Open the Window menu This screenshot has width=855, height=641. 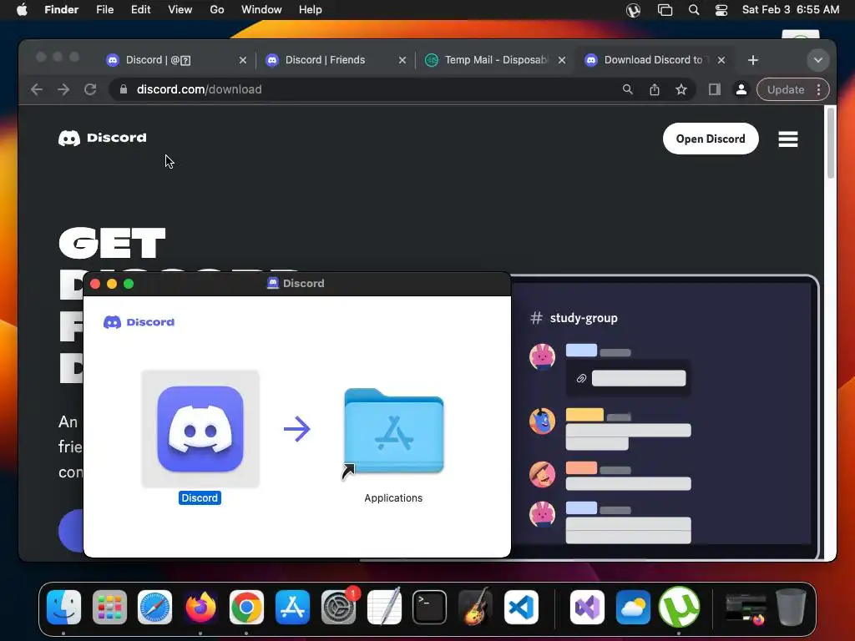[261, 10]
